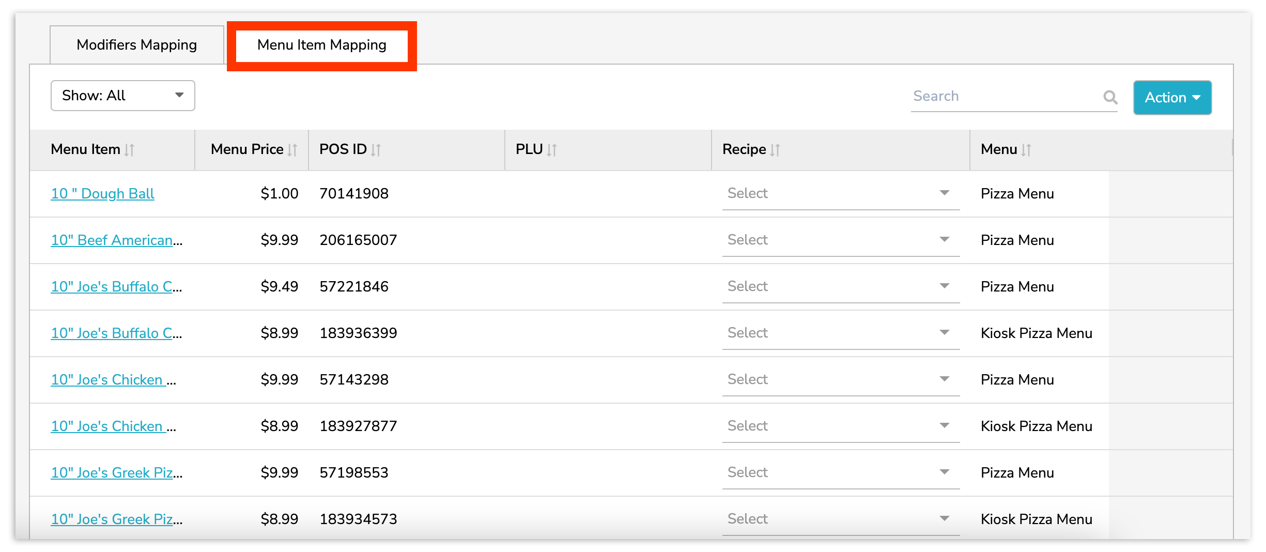Switch to the Modifiers Mapping tab
Viewport: 1266px width, 552px height.
136,44
